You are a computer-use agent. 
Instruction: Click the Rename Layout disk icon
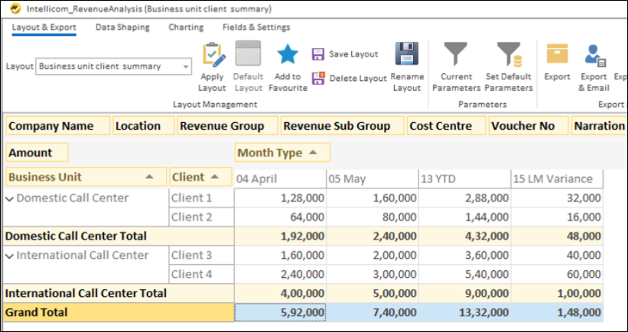click(407, 55)
